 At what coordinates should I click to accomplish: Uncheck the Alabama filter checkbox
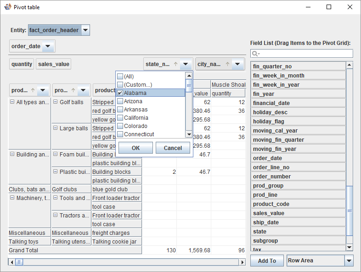120,93
